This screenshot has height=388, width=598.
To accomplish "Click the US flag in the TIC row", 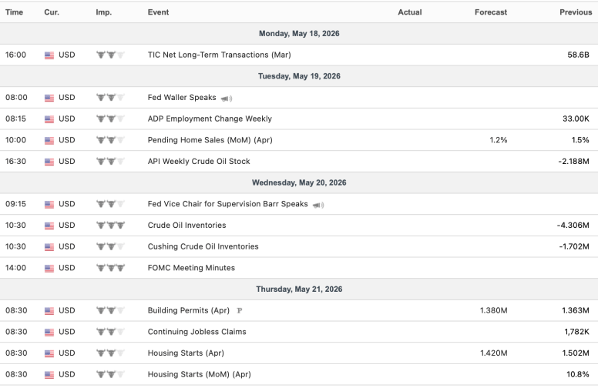I will (x=49, y=55).
